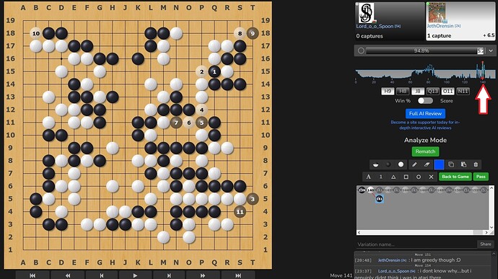Click the variation stone labeled 11 on the board
Viewport: 498px width, 279px height.
(x=240, y=212)
